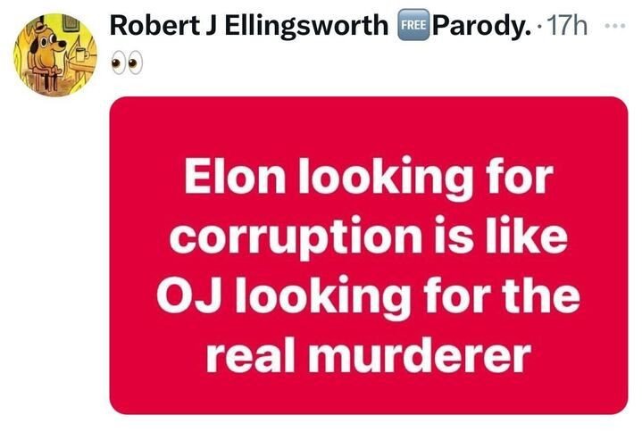642x432 pixels.
Task: Click the dog-in-fire profile avatar
Action: (55, 54)
